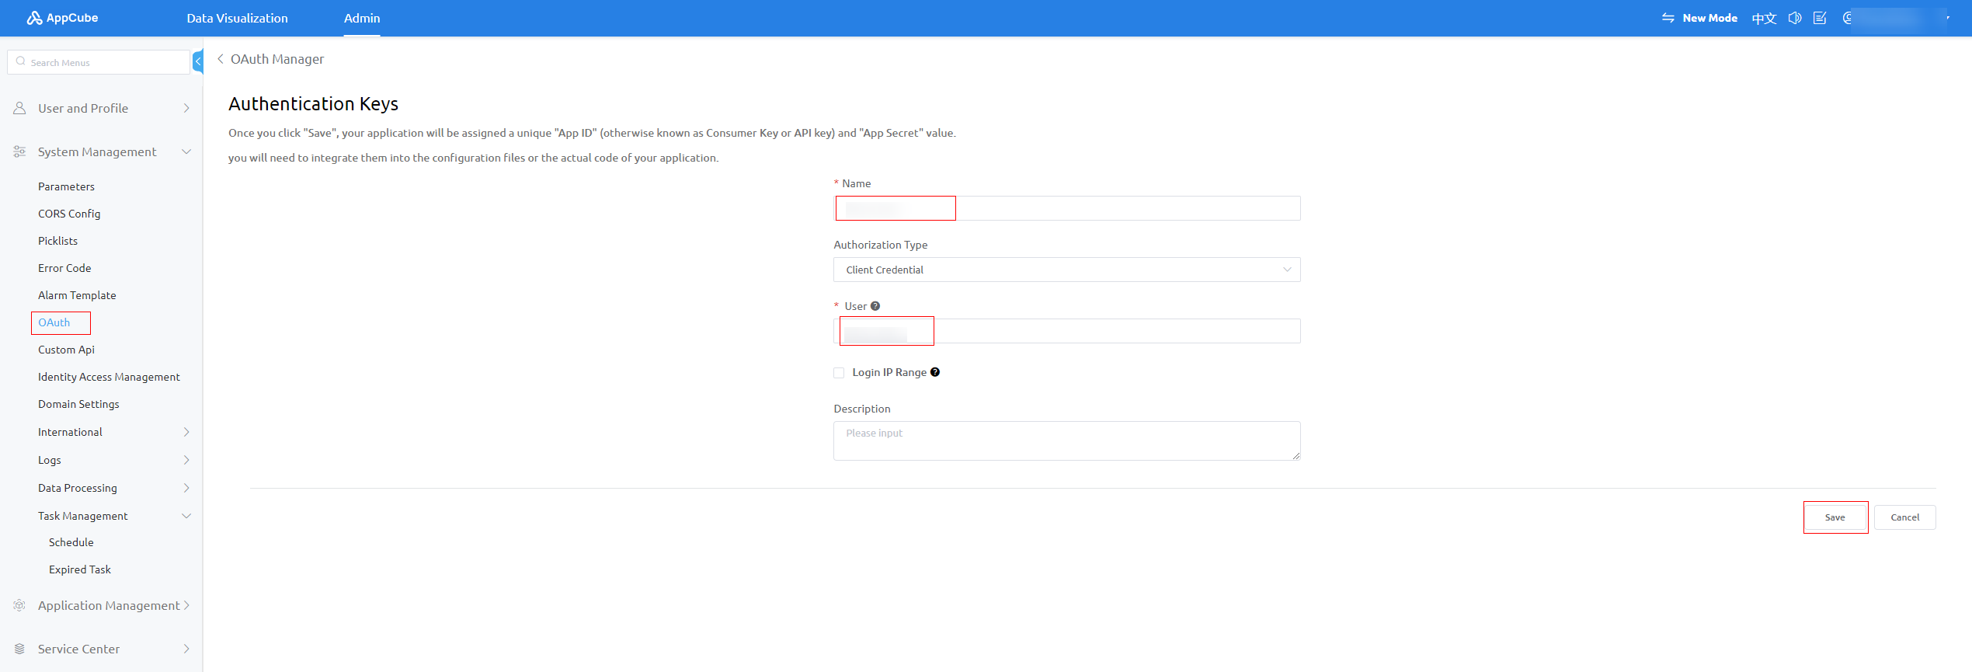The width and height of the screenshot is (1972, 672).
Task: Click the Login IP Range help icon
Action: (x=935, y=372)
